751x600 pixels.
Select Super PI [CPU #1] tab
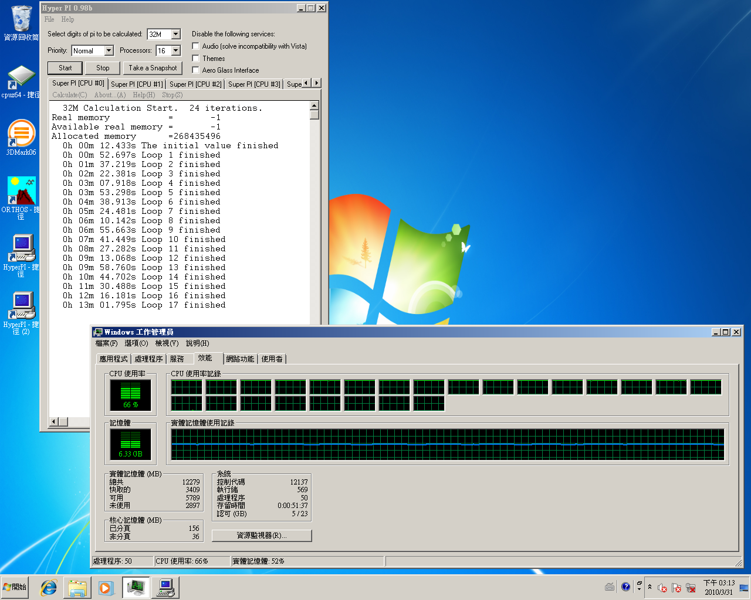pos(137,84)
